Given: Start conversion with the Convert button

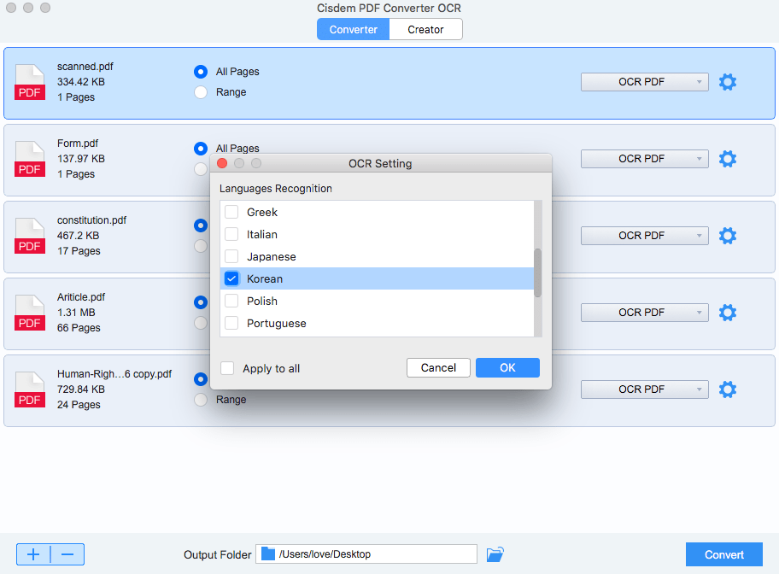Looking at the screenshot, I should pyautogui.click(x=723, y=554).
